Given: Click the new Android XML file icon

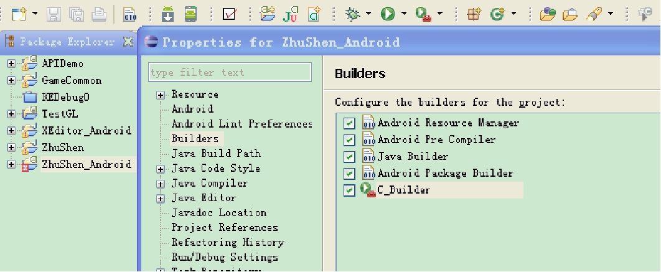Looking at the screenshot, I should click(314, 14).
